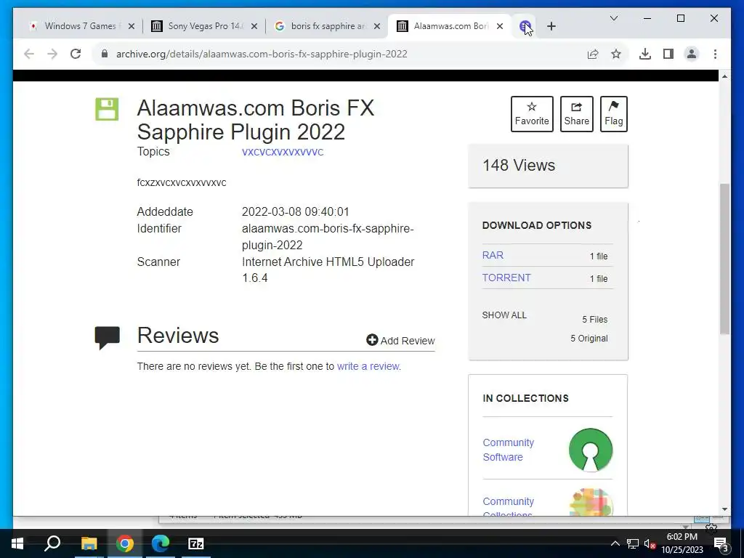
Task: Select the Addeddate value 2022-03-08 09:40:01
Action: click(x=295, y=211)
